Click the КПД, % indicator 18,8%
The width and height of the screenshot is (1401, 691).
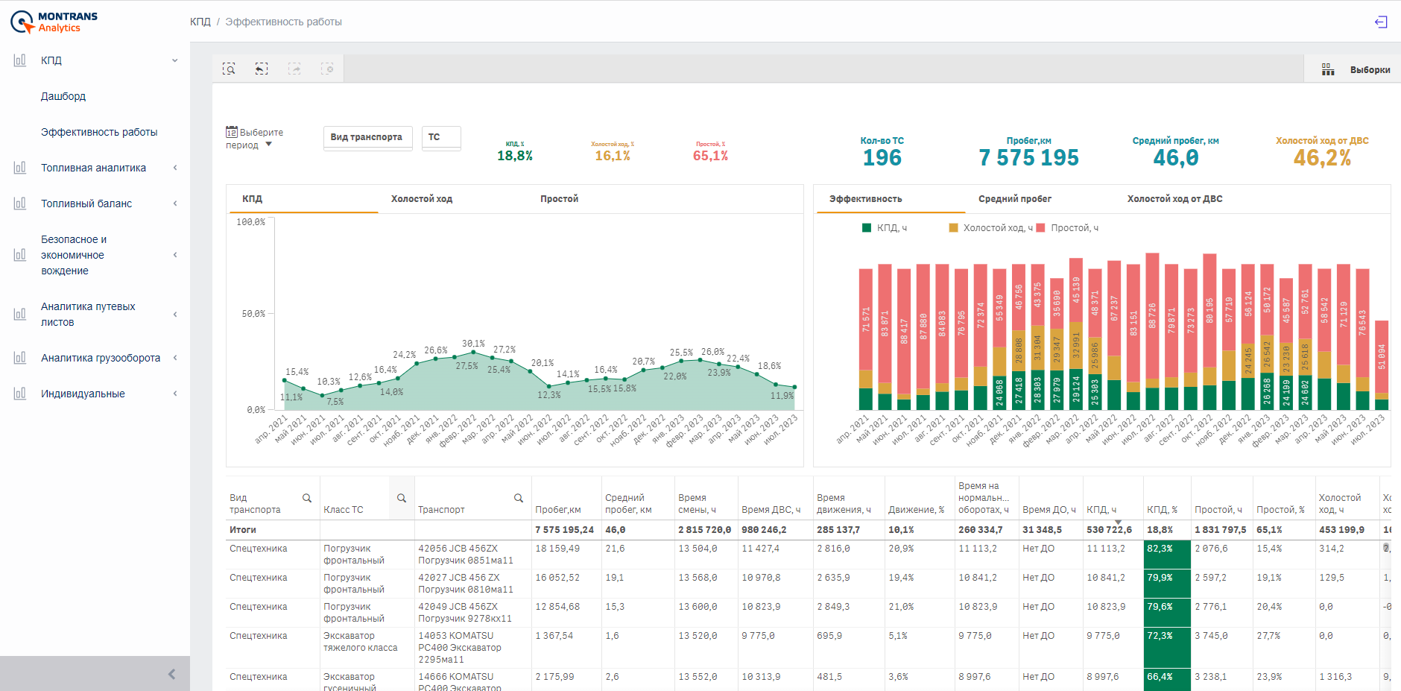point(515,156)
